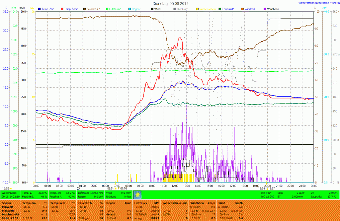Click the purple Windböen legend square
The image size is (340, 221).
265,8
